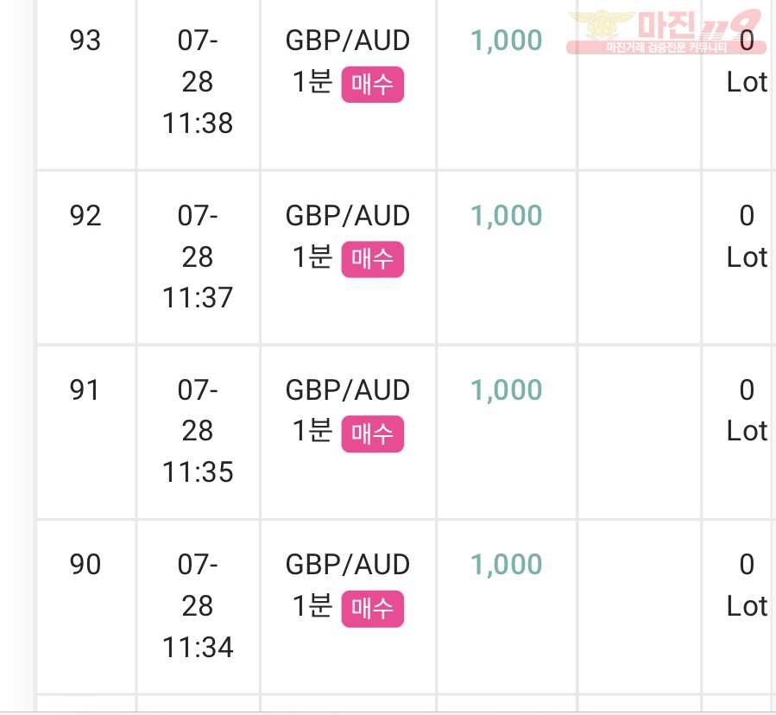
Task: Click the 07-28 11:37 timestamp
Action: (x=198, y=256)
